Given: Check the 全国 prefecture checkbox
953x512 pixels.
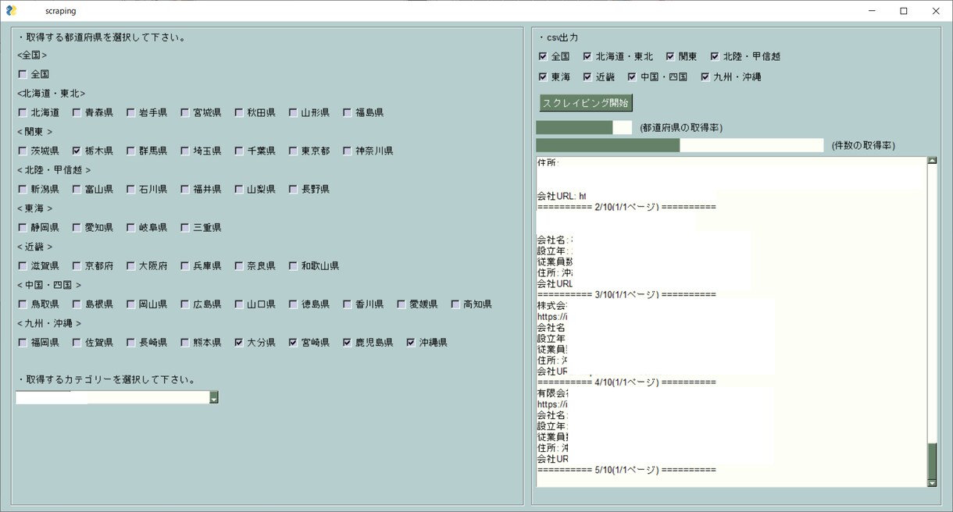Looking at the screenshot, I should (x=23, y=74).
